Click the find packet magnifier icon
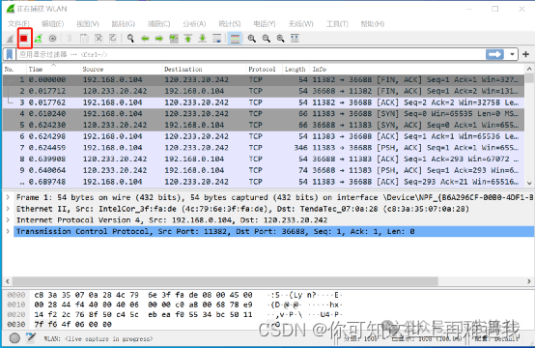This screenshot has height=348, width=535. point(130,39)
